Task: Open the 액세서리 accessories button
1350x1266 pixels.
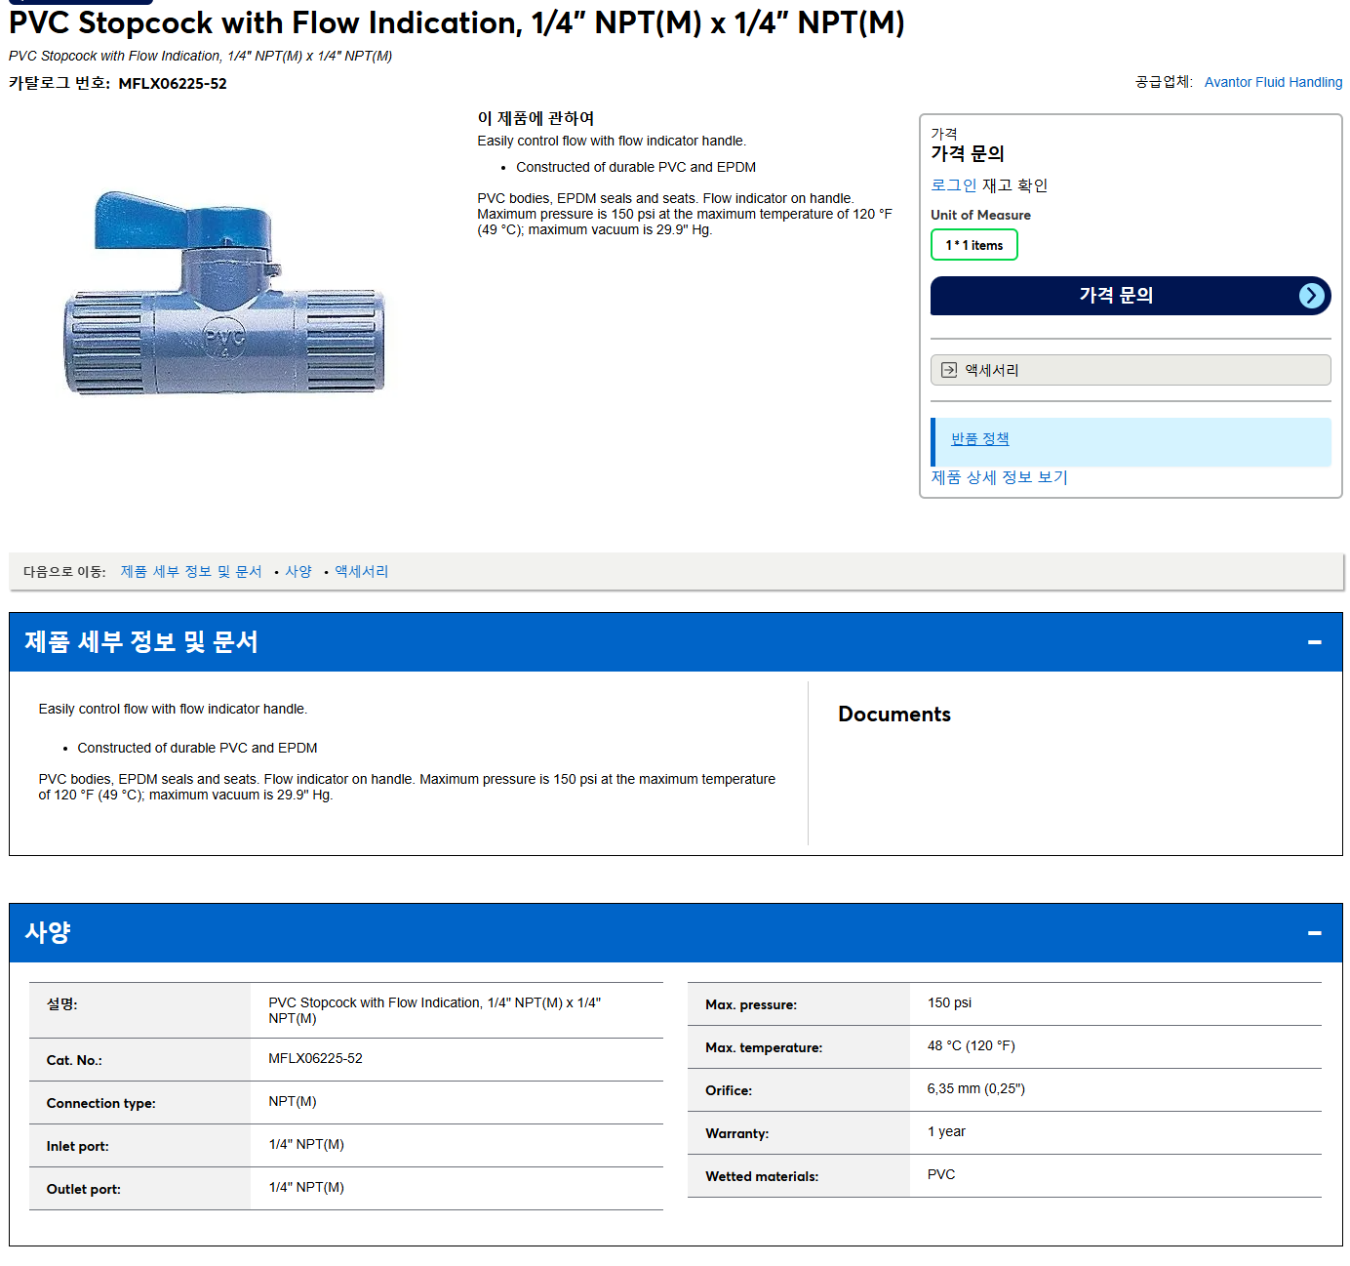Action: [1131, 370]
